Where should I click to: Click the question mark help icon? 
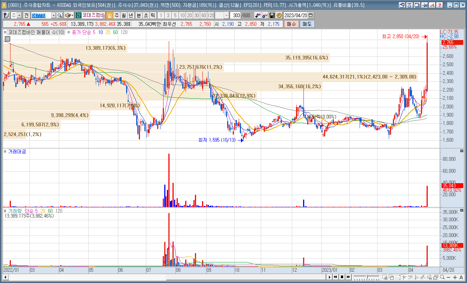[440, 5]
